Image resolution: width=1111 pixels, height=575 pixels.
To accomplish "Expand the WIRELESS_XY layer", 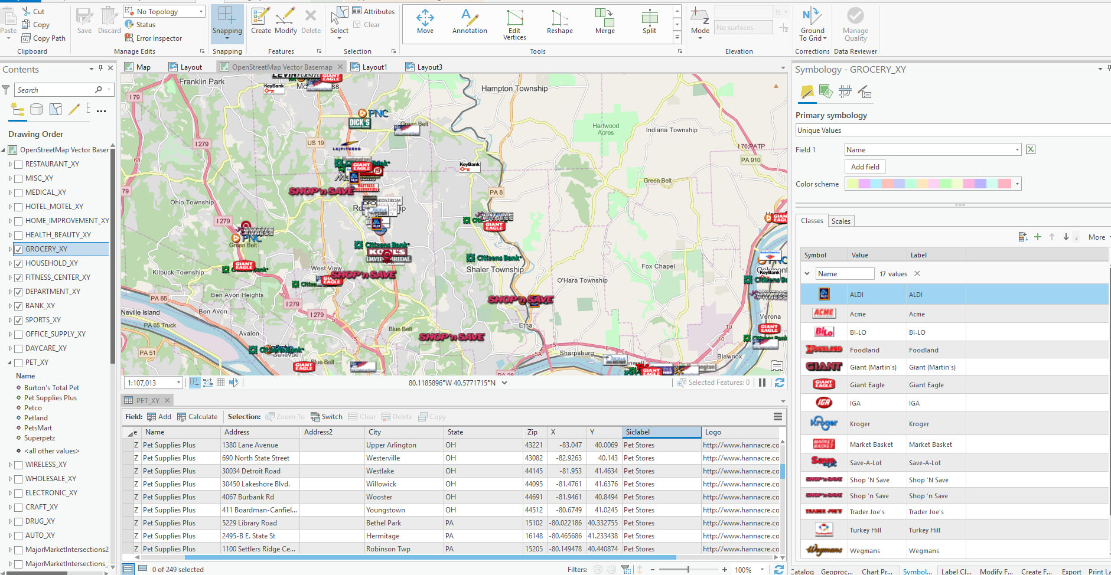I will point(9,465).
